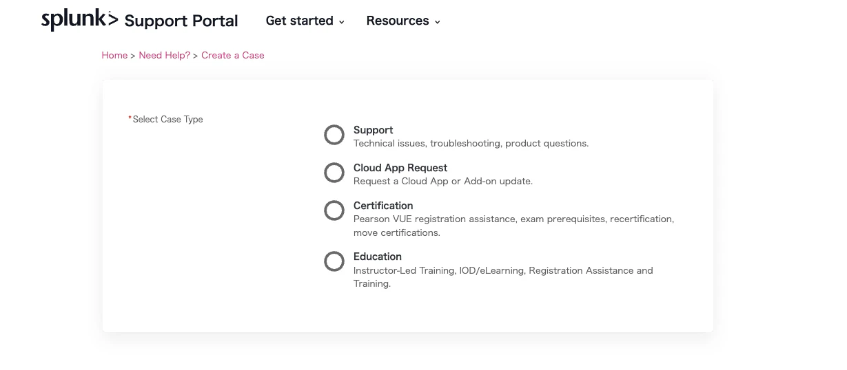The height and width of the screenshot is (370, 847).
Task: Click the Create a Case breadcrumb
Action: [x=233, y=55]
